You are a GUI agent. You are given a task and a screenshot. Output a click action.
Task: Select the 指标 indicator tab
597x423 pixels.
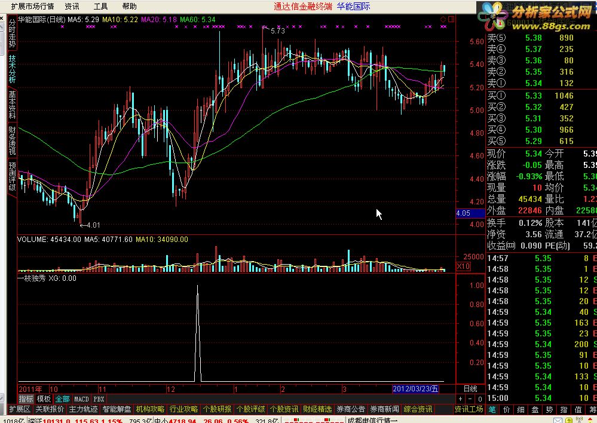pos(26,399)
